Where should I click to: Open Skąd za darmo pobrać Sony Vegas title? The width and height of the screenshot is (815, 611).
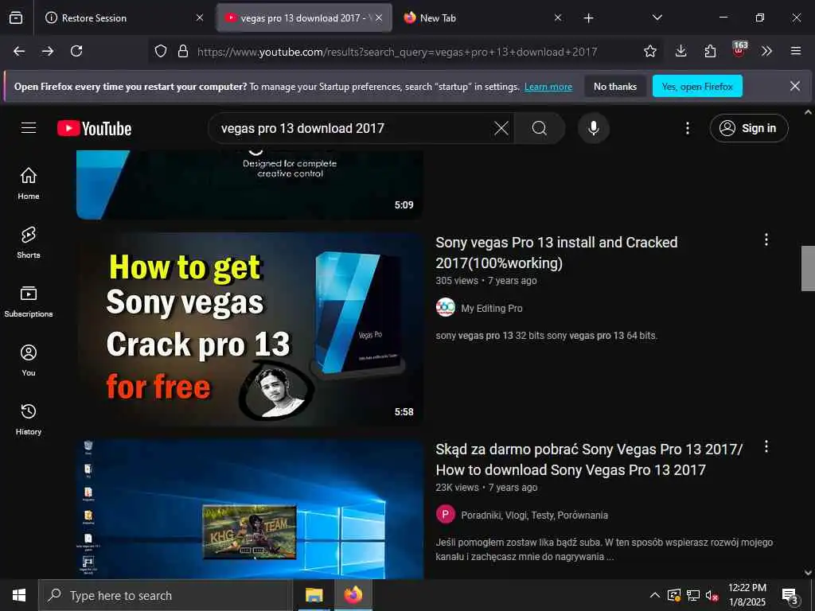[590, 459]
